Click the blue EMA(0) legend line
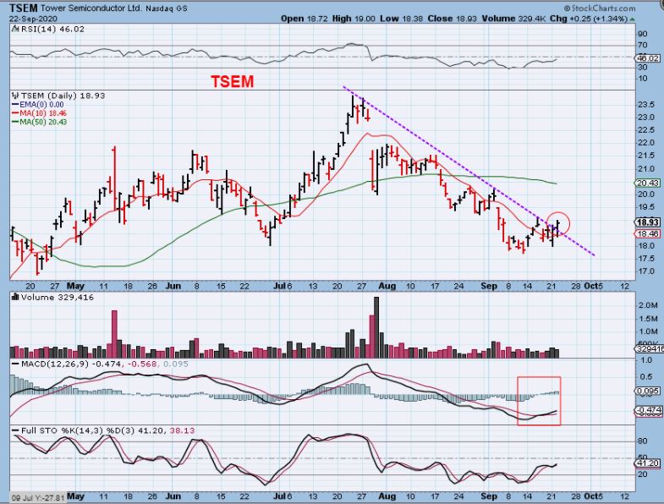Screen dimensions: 664x504 click(15, 105)
